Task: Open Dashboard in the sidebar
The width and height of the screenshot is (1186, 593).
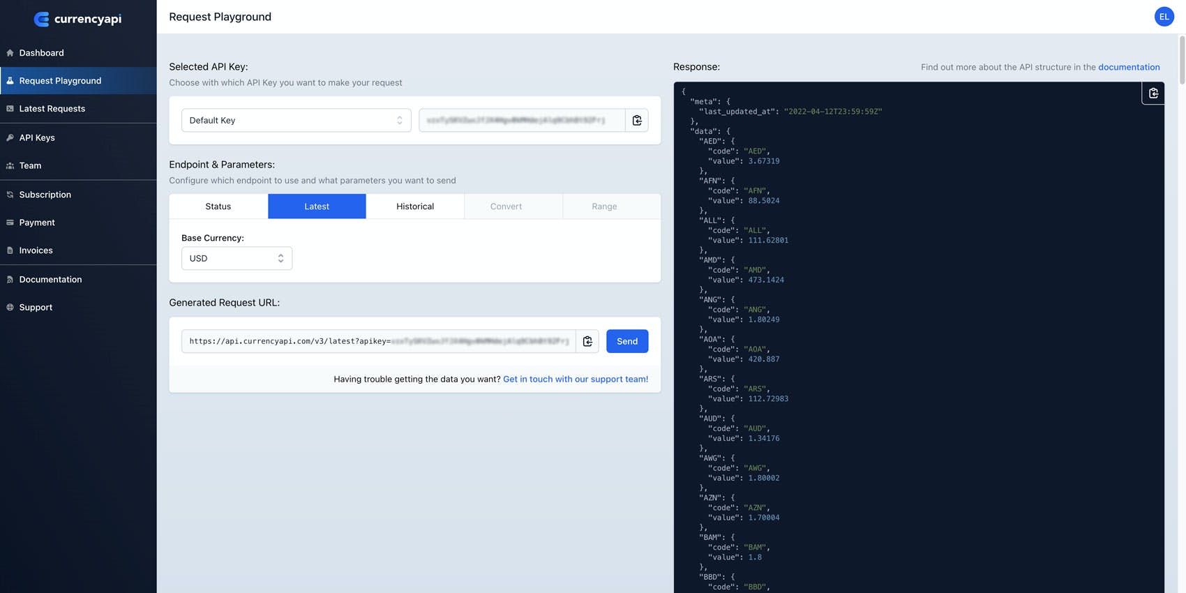Action: click(x=78, y=53)
